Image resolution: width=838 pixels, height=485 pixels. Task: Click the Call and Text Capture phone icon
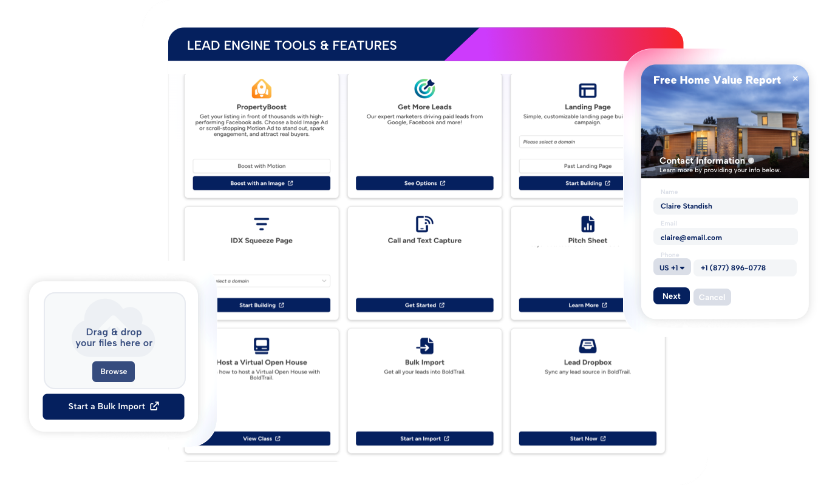[424, 224]
